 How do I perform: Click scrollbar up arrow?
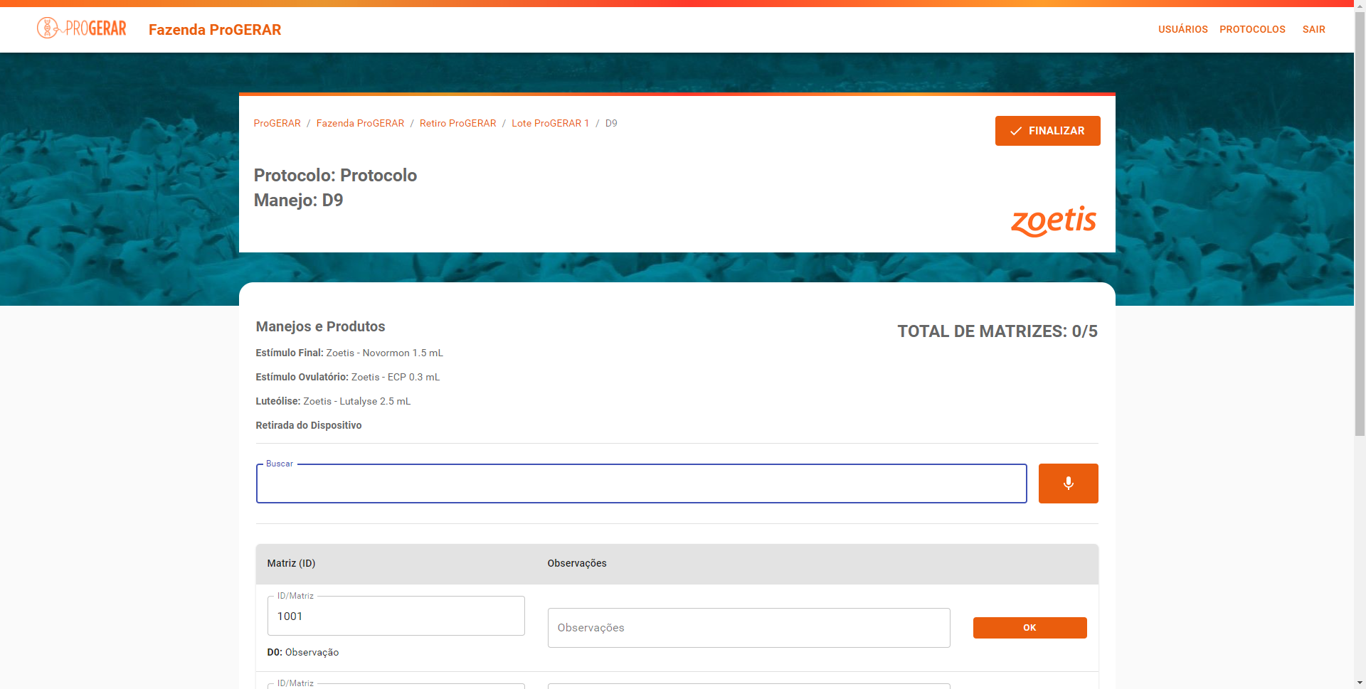click(x=1360, y=6)
